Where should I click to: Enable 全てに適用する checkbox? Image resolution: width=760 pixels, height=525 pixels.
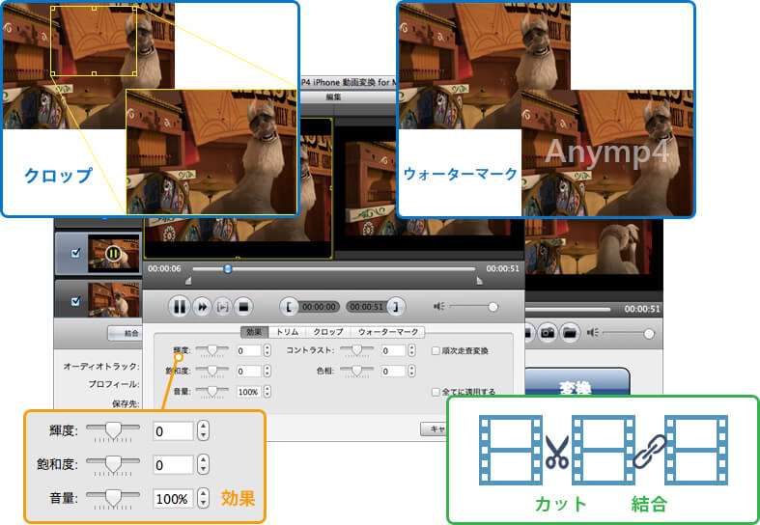coord(436,392)
